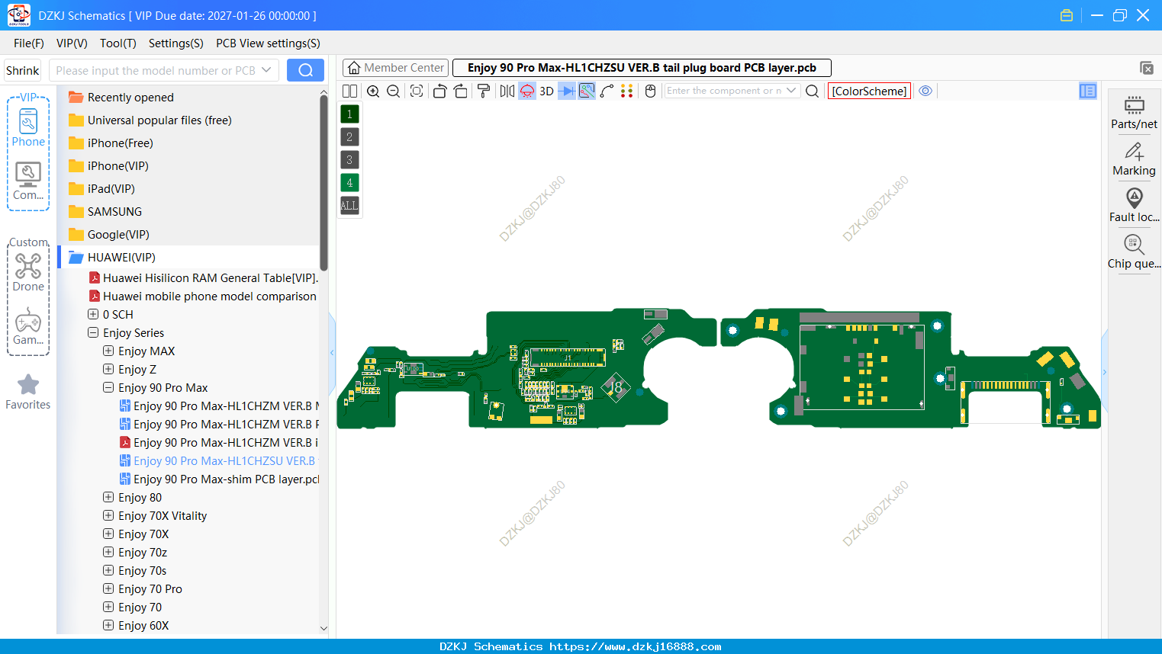Click the model number search input
The image size is (1162, 654).
point(155,70)
